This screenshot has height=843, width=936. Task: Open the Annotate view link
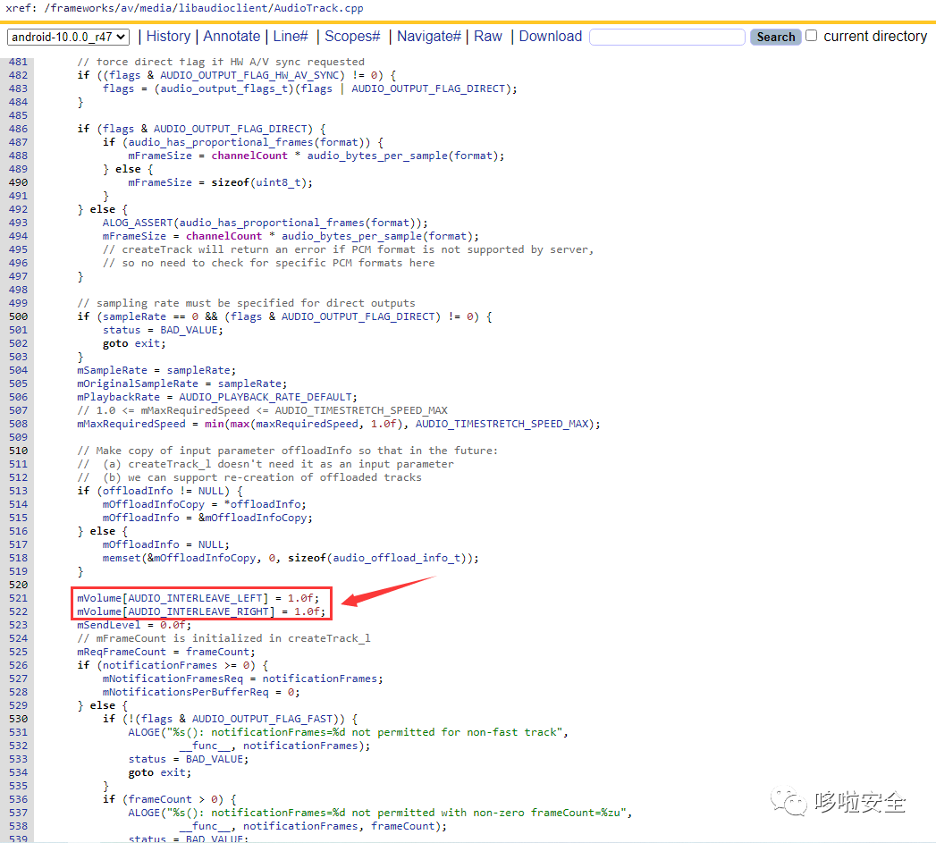point(232,37)
